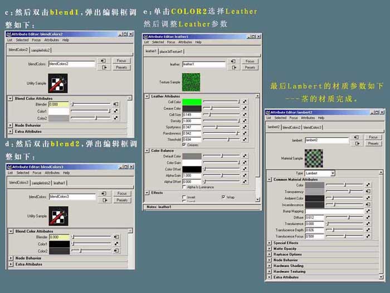Expand Hardware Shading in lambert2

[x=269, y=266]
